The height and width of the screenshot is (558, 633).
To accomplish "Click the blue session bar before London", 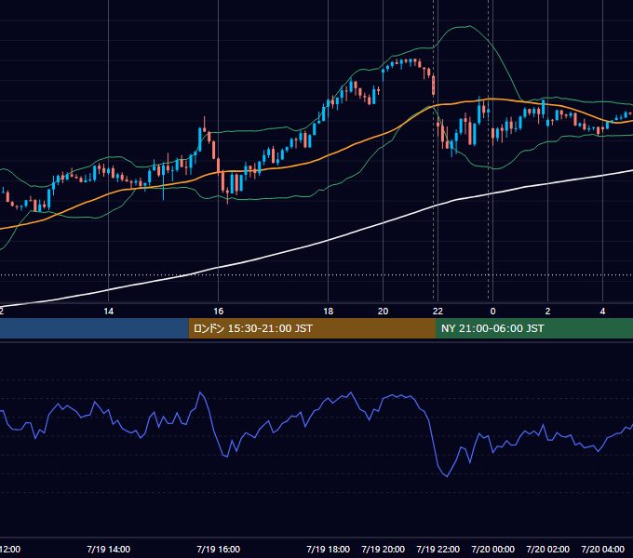I will pyautogui.click(x=94, y=328).
